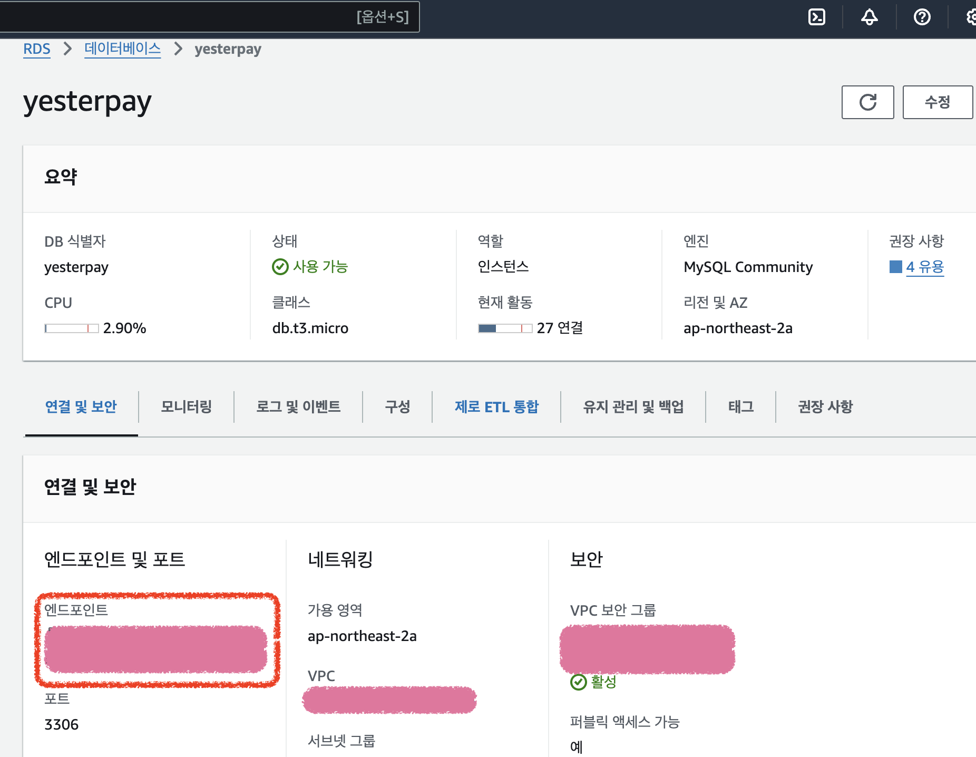The image size is (976, 757).
Task: Click the 현재 활동 connections meter bar
Action: click(x=505, y=328)
